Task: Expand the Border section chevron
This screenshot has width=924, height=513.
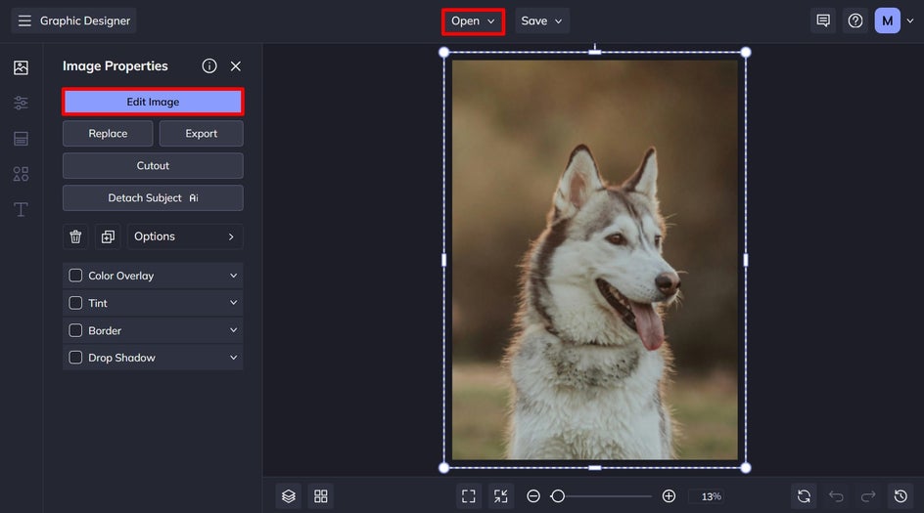Action: 233,330
